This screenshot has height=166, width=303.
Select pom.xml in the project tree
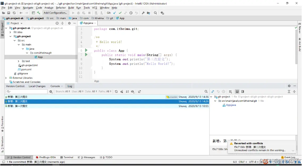pos(26,70)
